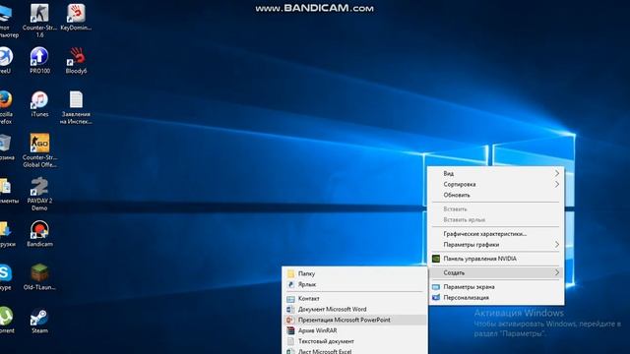The image size is (630, 354).
Task: Select the Skype desktop icon
Action: coord(6,277)
